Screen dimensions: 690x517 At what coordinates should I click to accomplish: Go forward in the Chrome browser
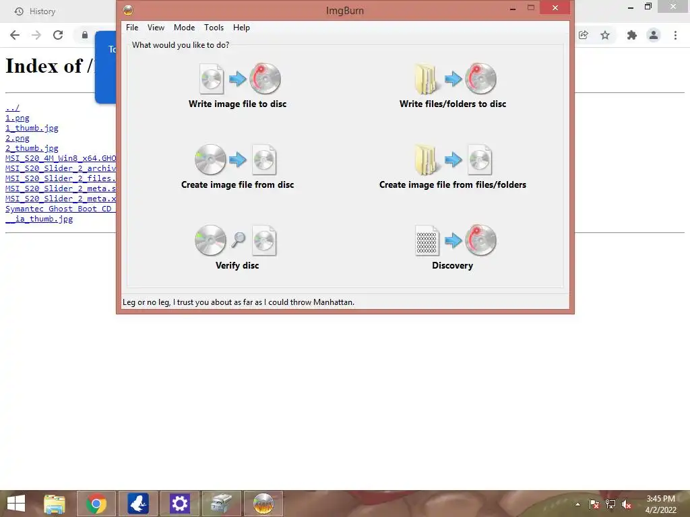[36, 35]
